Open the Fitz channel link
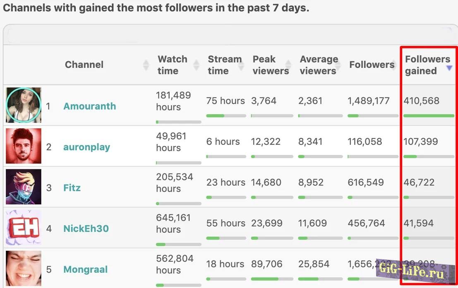Screen dimensions: 458x288 (72, 188)
